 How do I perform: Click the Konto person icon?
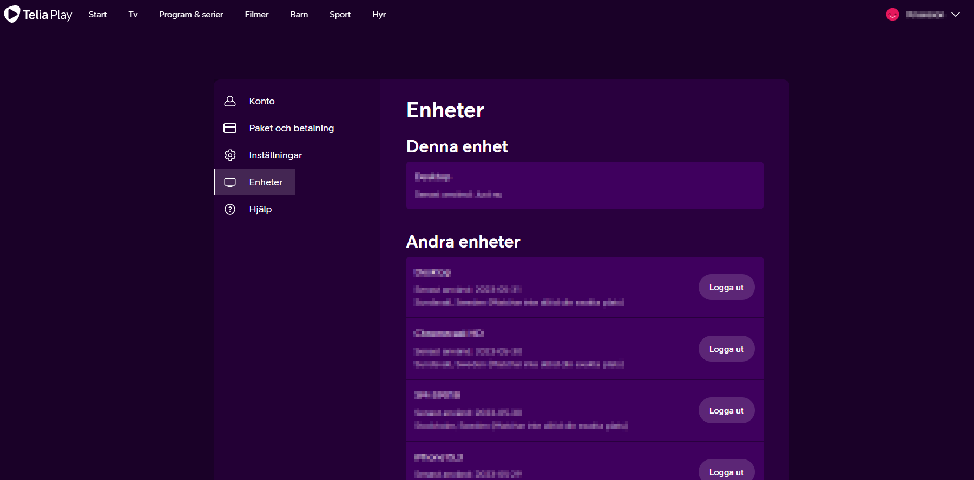pyautogui.click(x=230, y=101)
